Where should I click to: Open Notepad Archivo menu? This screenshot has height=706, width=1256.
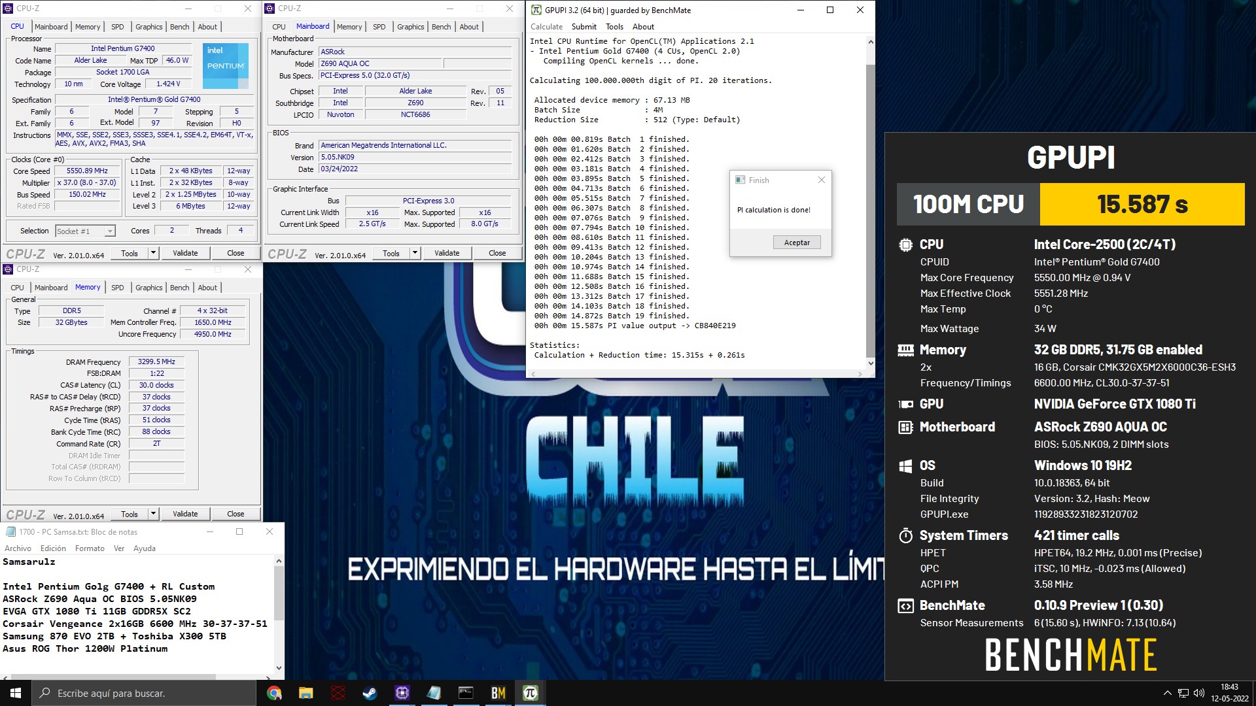click(18, 548)
